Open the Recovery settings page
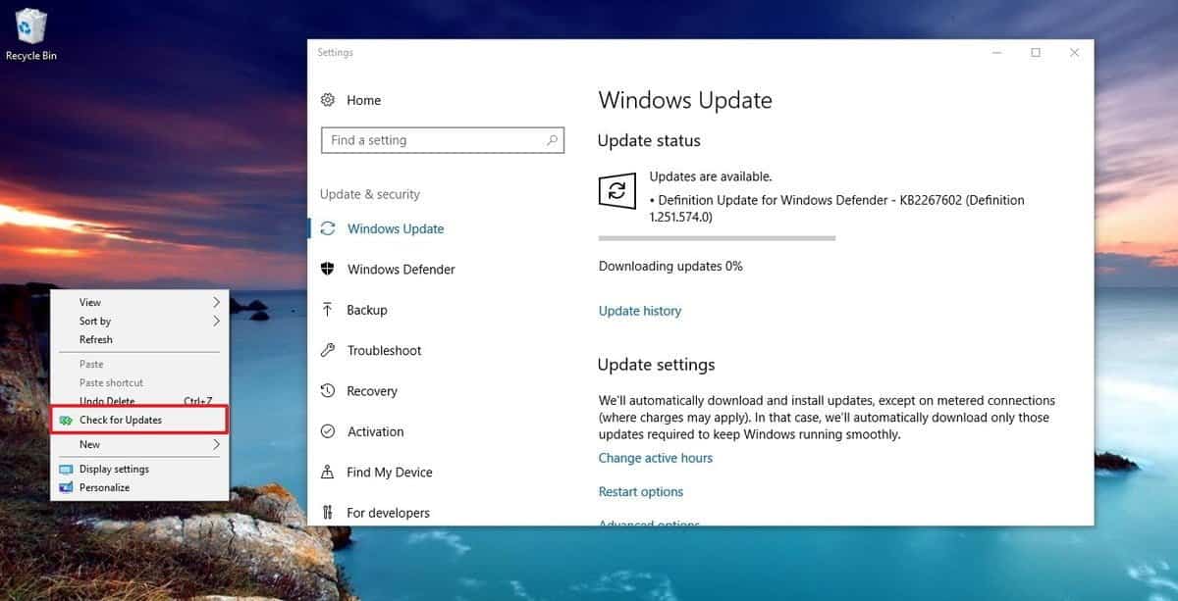This screenshot has width=1178, height=601. click(372, 391)
